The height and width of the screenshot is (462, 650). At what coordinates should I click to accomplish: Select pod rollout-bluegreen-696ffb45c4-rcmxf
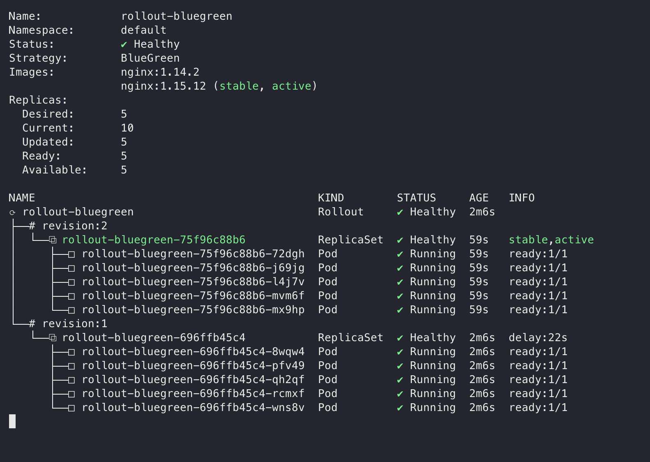coord(193,393)
